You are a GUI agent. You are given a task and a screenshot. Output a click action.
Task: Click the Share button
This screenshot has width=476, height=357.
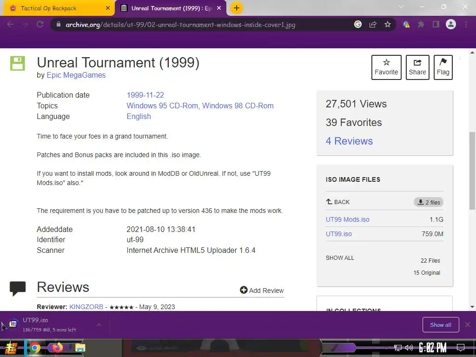click(417, 67)
